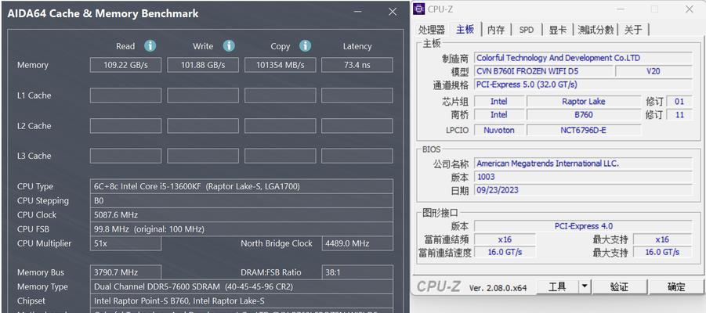
Task: Click the Chipset value Intel Raptor Point-S B760
Action: [241, 300]
